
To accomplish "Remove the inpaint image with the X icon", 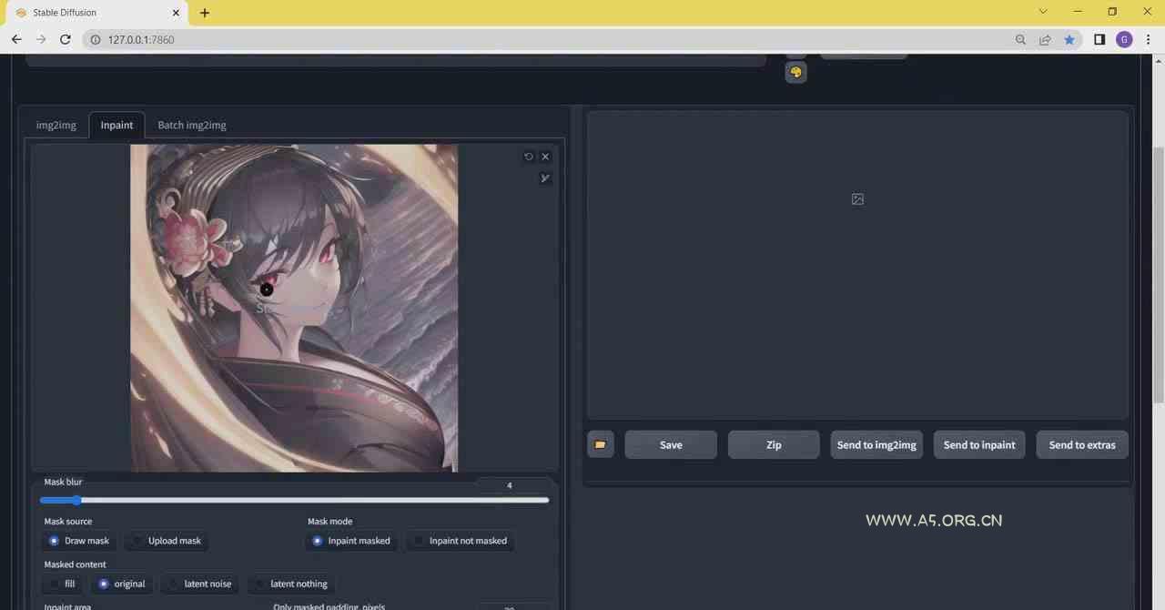I will (x=545, y=157).
